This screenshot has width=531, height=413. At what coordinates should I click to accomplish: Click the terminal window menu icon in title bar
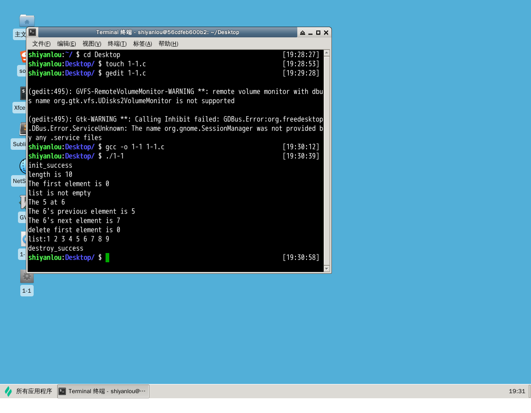32,32
